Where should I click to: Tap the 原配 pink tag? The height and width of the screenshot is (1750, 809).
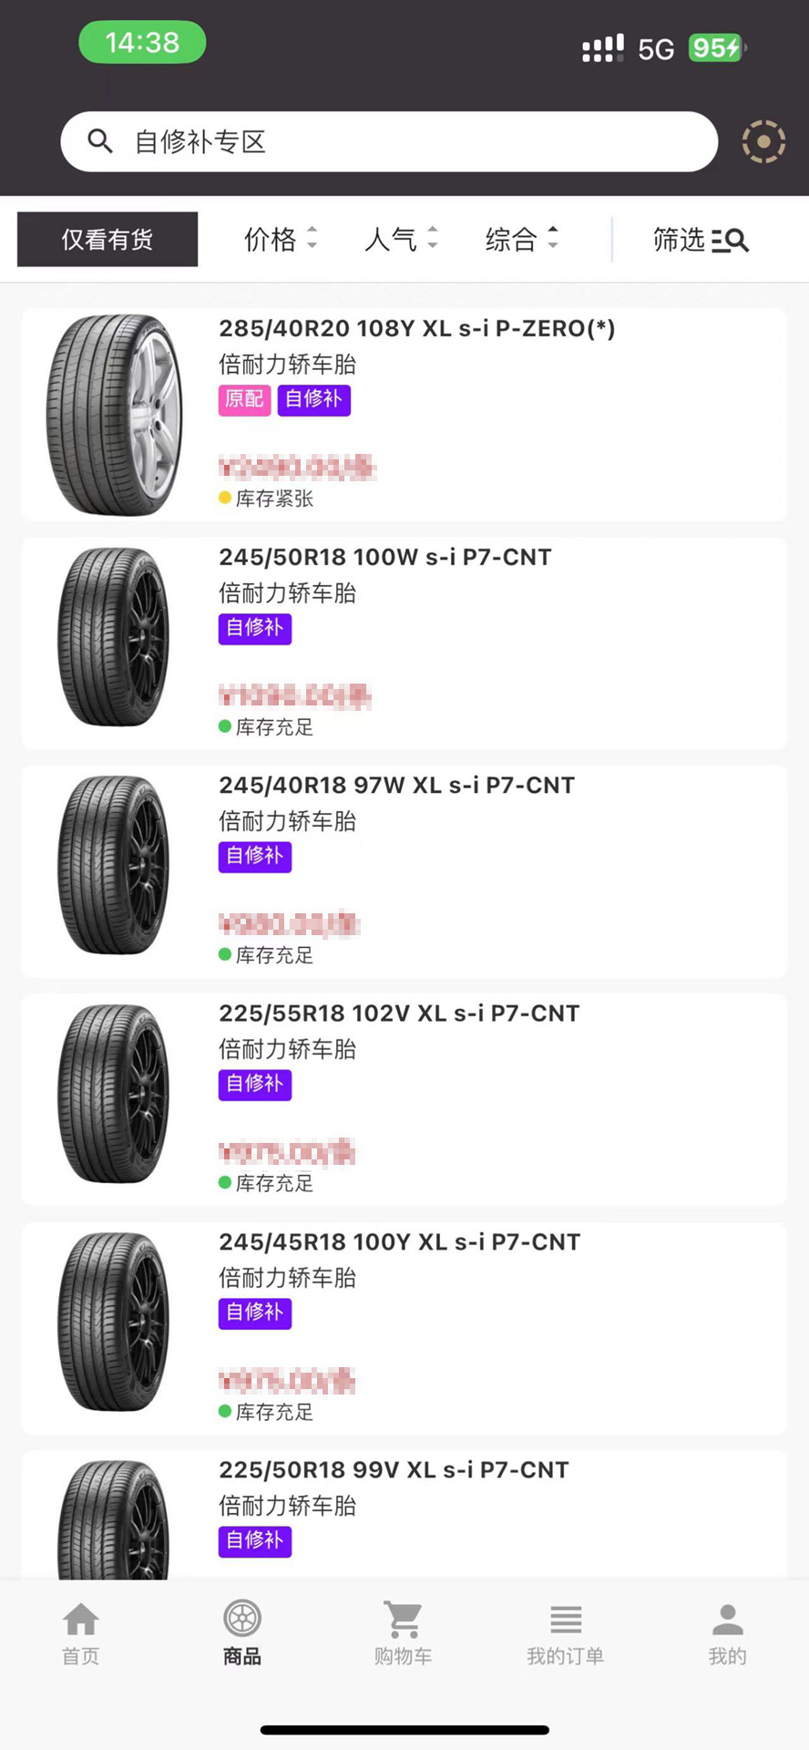(244, 399)
